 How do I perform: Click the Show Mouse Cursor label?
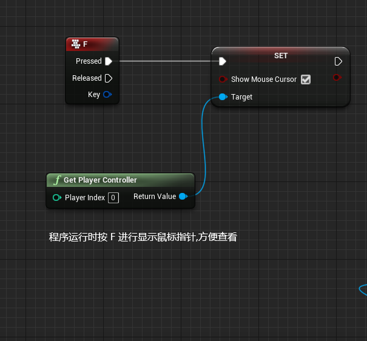click(264, 79)
